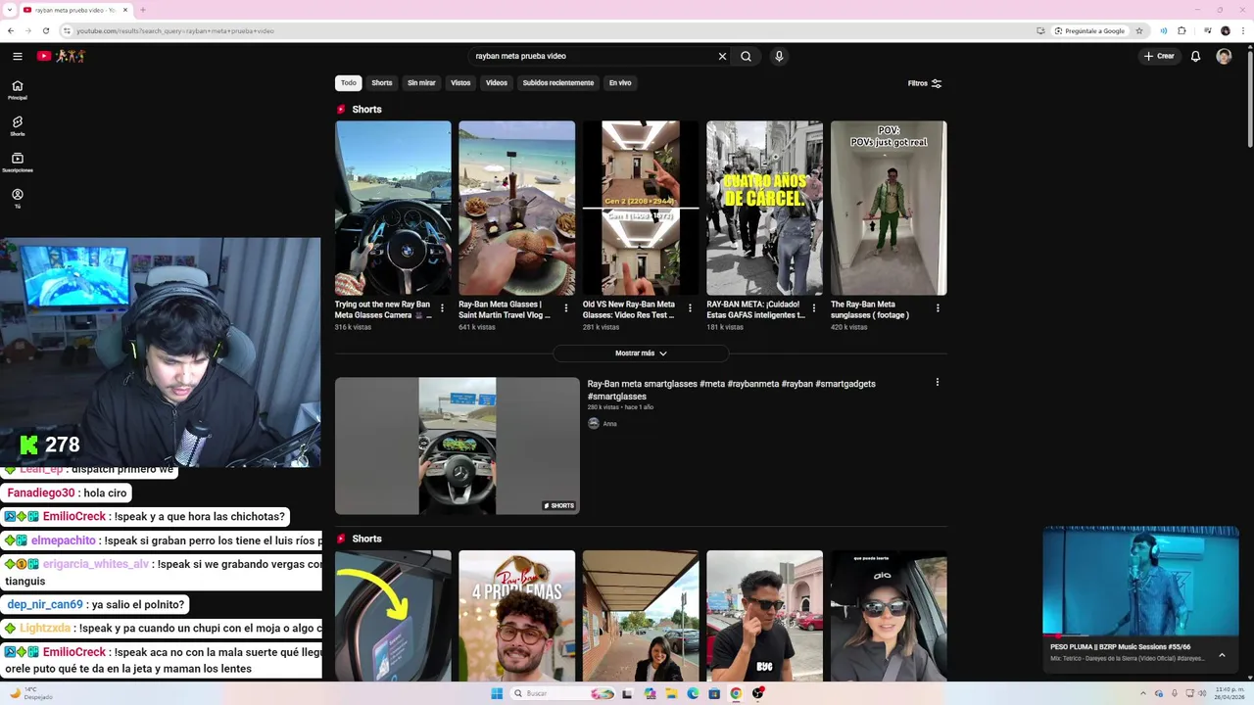This screenshot has height=705, width=1254.
Task: Open the account avatar menu
Action: click(1224, 56)
